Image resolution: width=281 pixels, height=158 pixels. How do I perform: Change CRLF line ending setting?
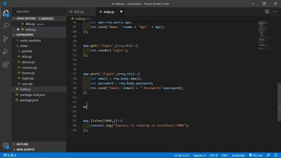[x=224, y=155]
